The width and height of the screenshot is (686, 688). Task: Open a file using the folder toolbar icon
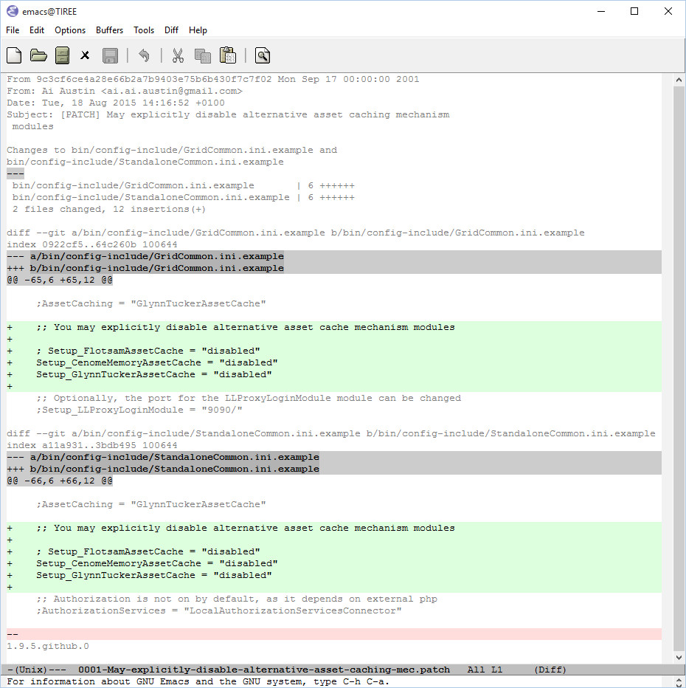point(38,55)
